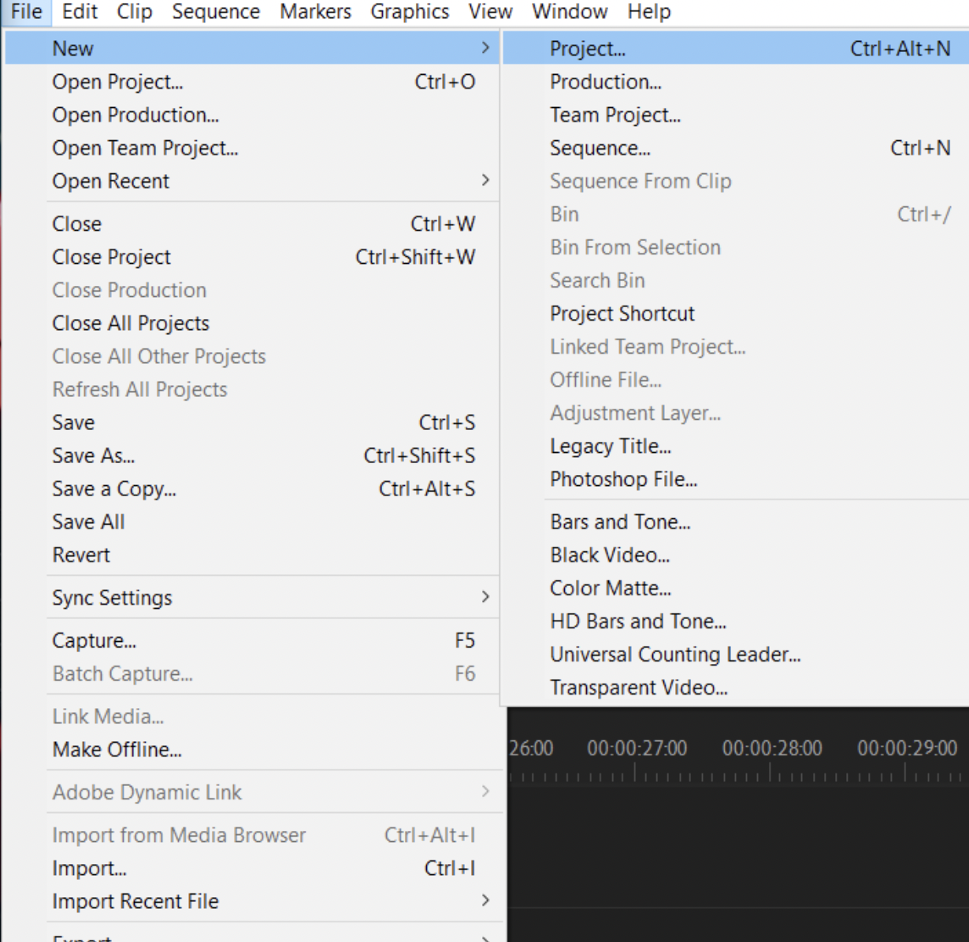Expand the New submenu
Screen dimensions: 969x942
(252, 48)
